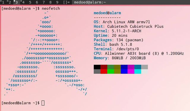Screen dimensions: 190x111
Task: Click the purple color block in top row
Action: 131,67
